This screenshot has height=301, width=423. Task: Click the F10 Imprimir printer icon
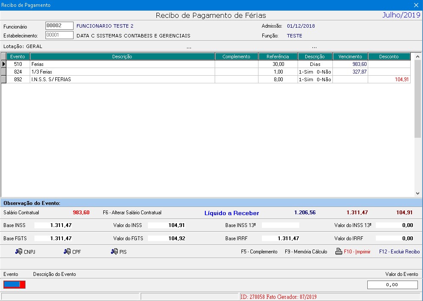(x=338, y=252)
